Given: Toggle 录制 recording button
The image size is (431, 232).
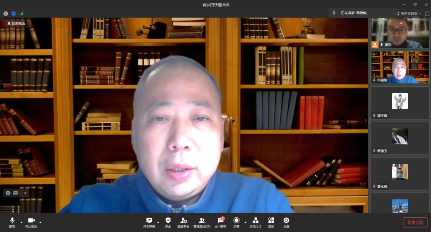Looking at the screenshot, I should 236,221.
